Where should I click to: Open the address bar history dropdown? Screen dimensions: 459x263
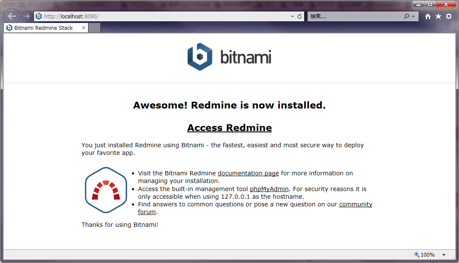pos(292,16)
